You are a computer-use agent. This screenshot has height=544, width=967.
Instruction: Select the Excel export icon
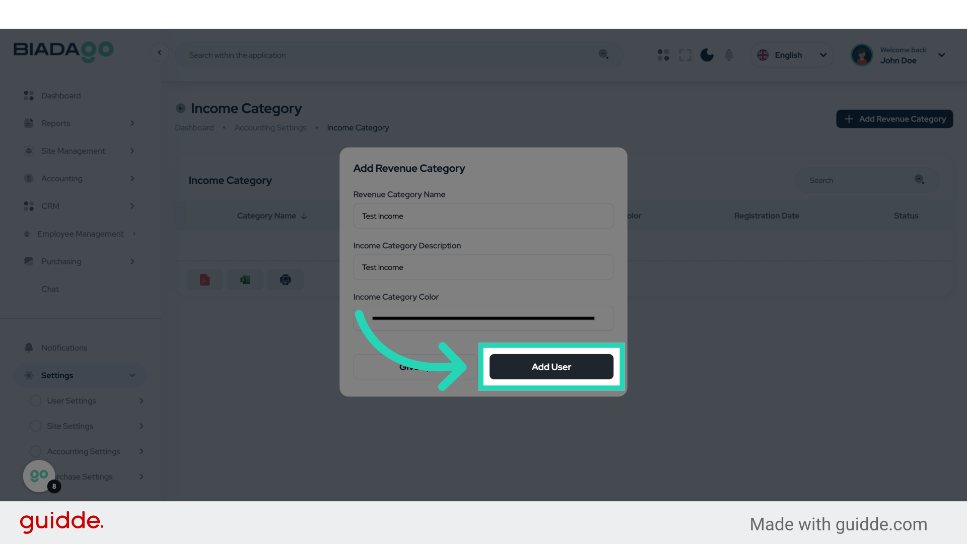coord(245,280)
